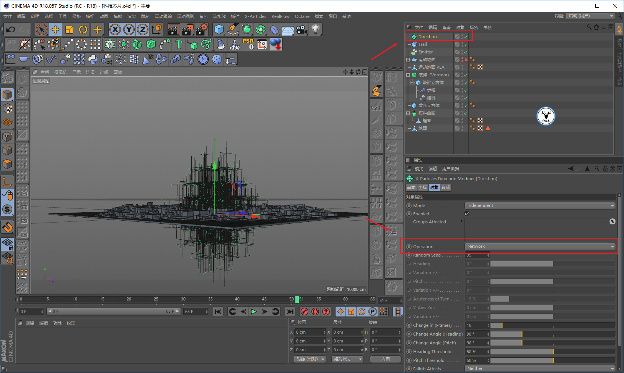Open the Operation dropdown showing Network
The height and width of the screenshot is (373, 624).
pos(540,247)
